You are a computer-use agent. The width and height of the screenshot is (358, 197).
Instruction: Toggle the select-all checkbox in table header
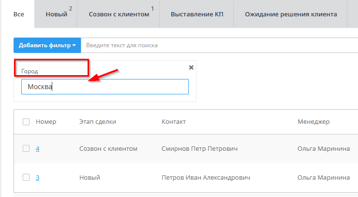click(26, 122)
